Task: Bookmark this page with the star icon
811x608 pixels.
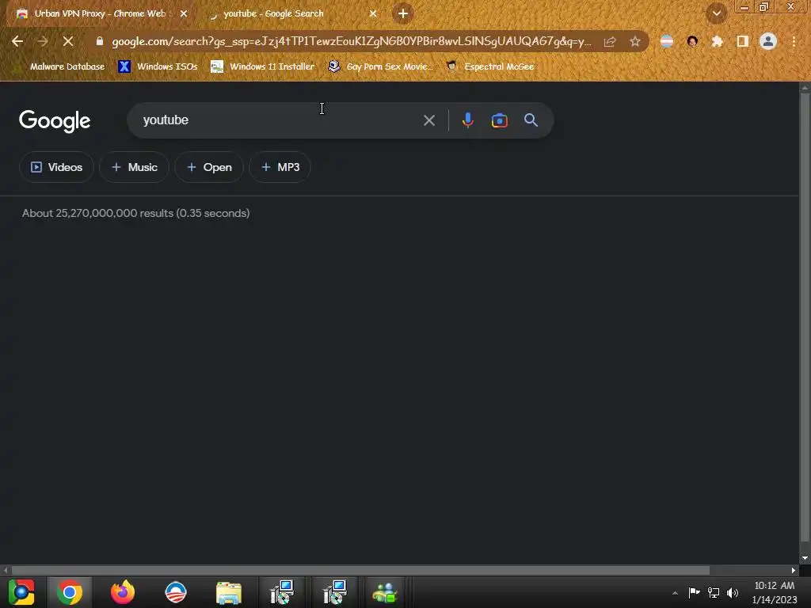Action: tap(634, 41)
